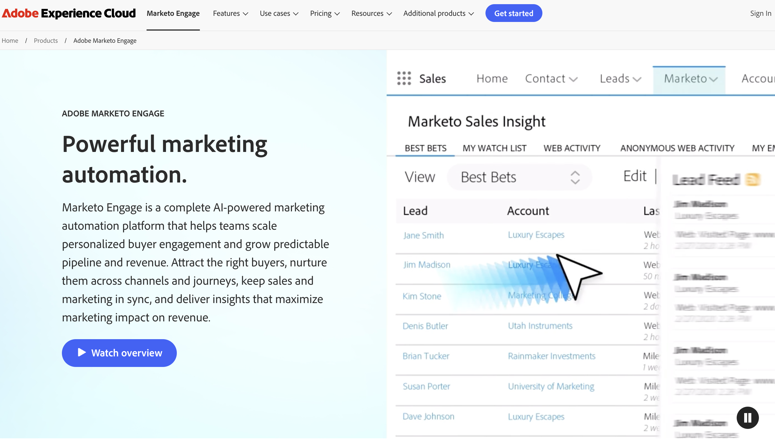Viewport: 775px width, 445px height.
Task: Click the Lead column header
Action: (x=415, y=211)
